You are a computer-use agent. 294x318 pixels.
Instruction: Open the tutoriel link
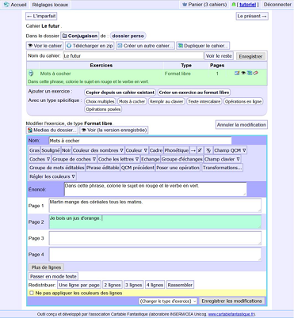[247, 5]
